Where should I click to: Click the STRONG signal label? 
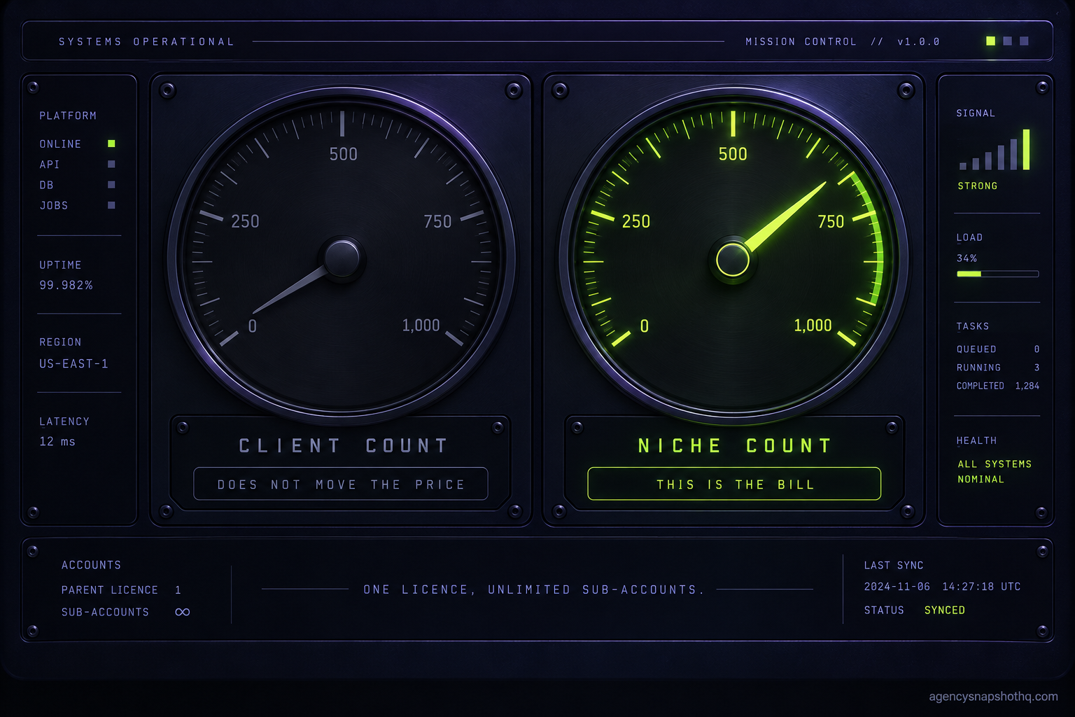coord(978,186)
